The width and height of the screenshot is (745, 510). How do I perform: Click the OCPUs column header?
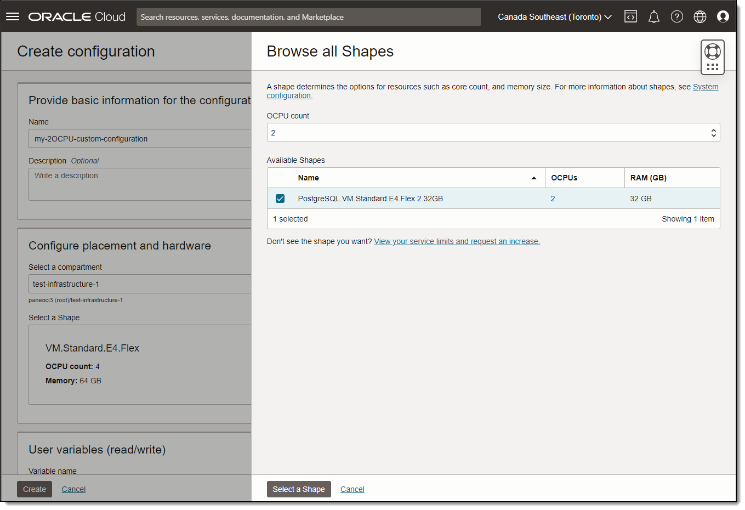coord(584,178)
